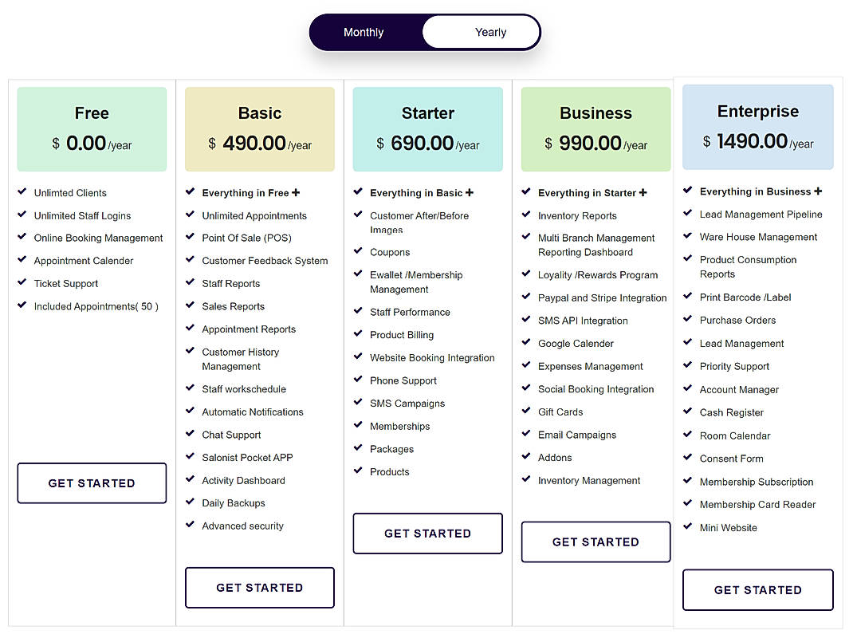Image resolution: width=853 pixels, height=642 pixels.
Task: Select the green Free plan header card
Action: point(92,129)
